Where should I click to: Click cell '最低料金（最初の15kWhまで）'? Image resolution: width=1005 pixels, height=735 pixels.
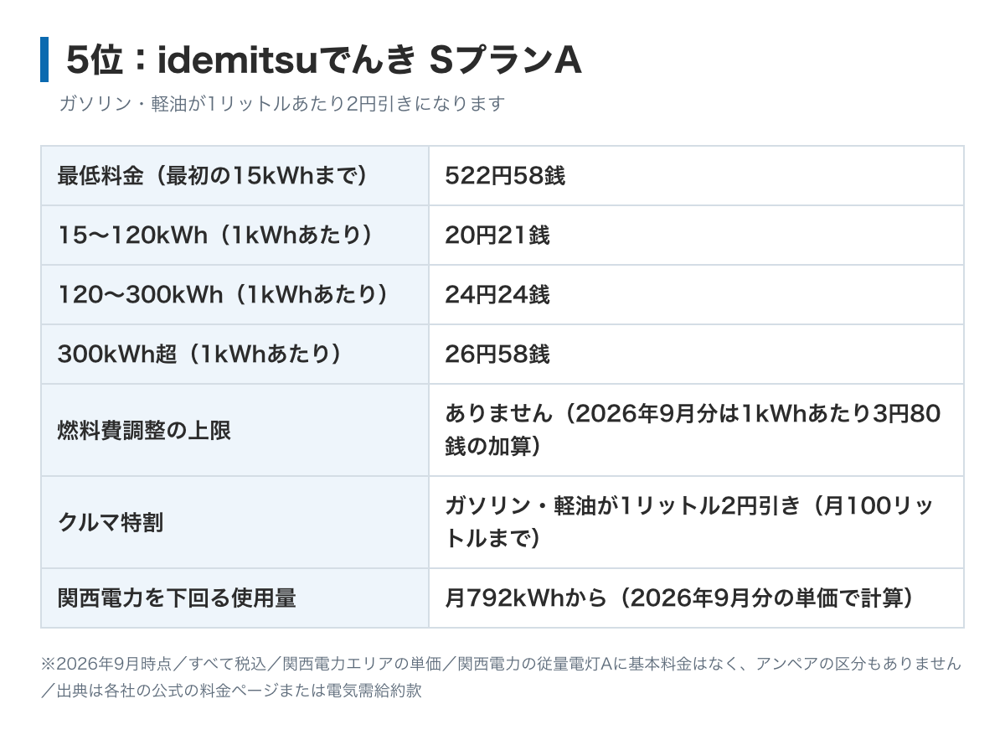[234, 176]
